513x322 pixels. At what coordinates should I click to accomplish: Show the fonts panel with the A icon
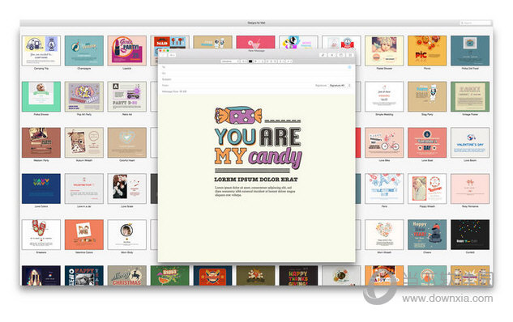click(332, 55)
